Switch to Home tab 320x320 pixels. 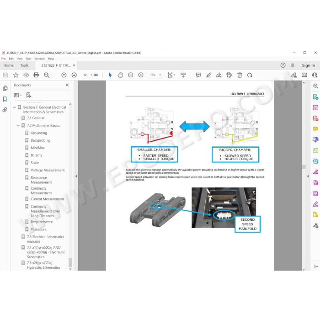8,65
